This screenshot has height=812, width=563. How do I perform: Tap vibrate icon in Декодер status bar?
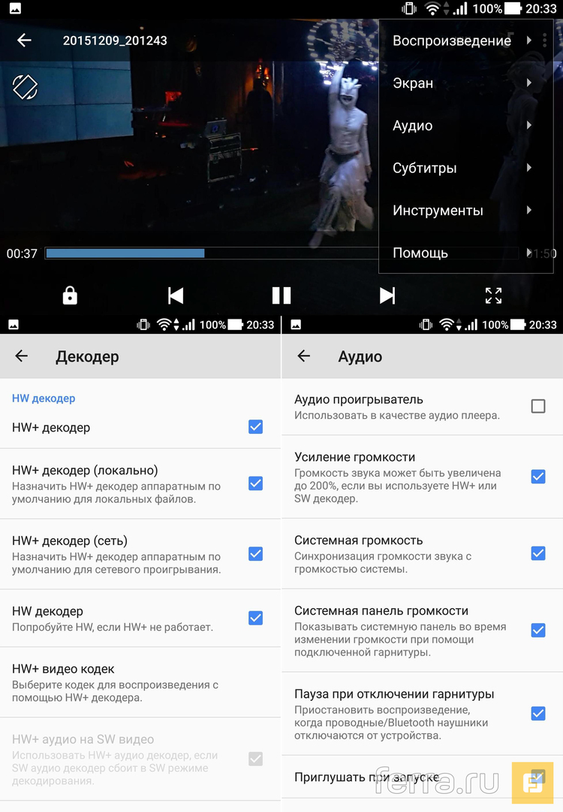point(143,325)
